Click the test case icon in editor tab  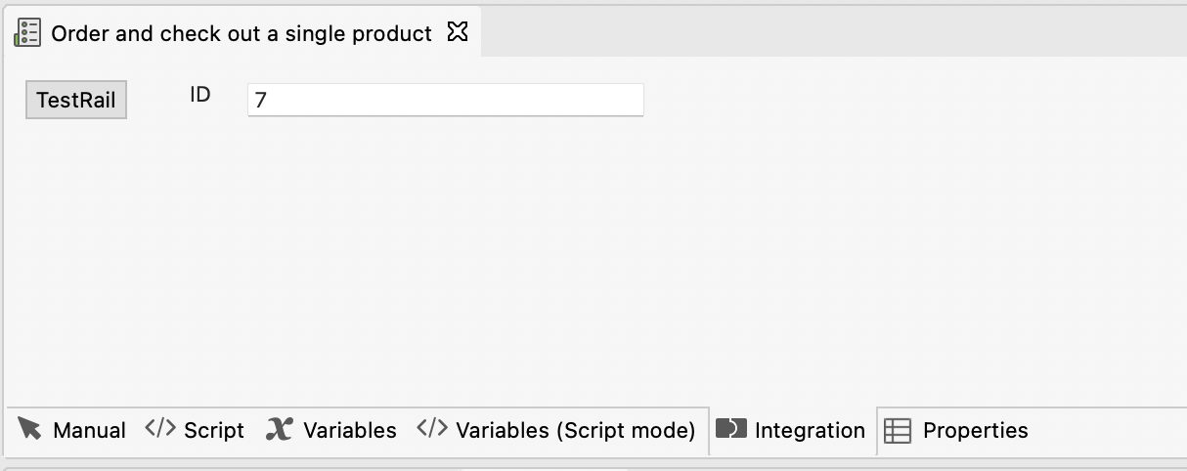[27, 33]
